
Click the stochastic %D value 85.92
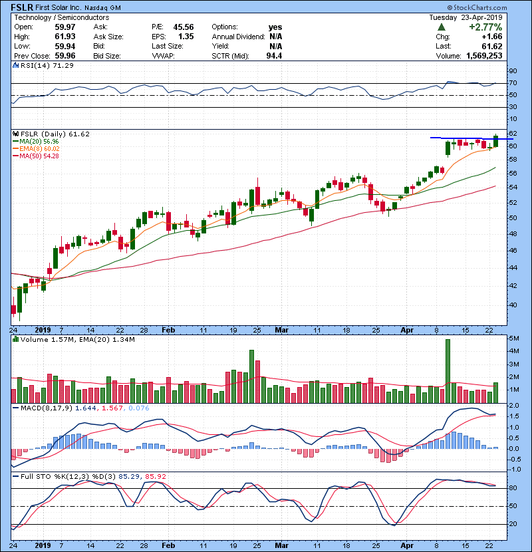click(156, 476)
